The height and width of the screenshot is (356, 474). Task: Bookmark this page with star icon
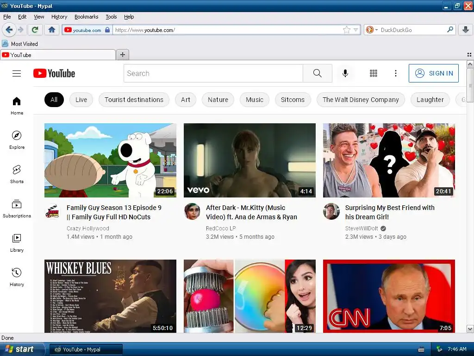click(346, 30)
